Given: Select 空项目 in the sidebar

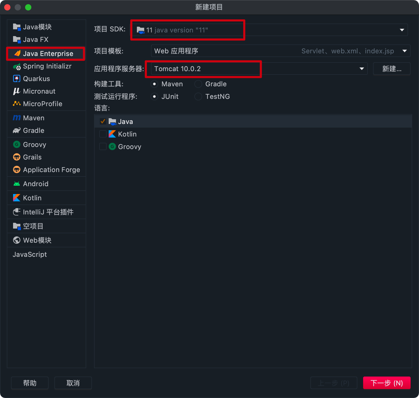Looking at the screenshot, I should click(46, 226).
